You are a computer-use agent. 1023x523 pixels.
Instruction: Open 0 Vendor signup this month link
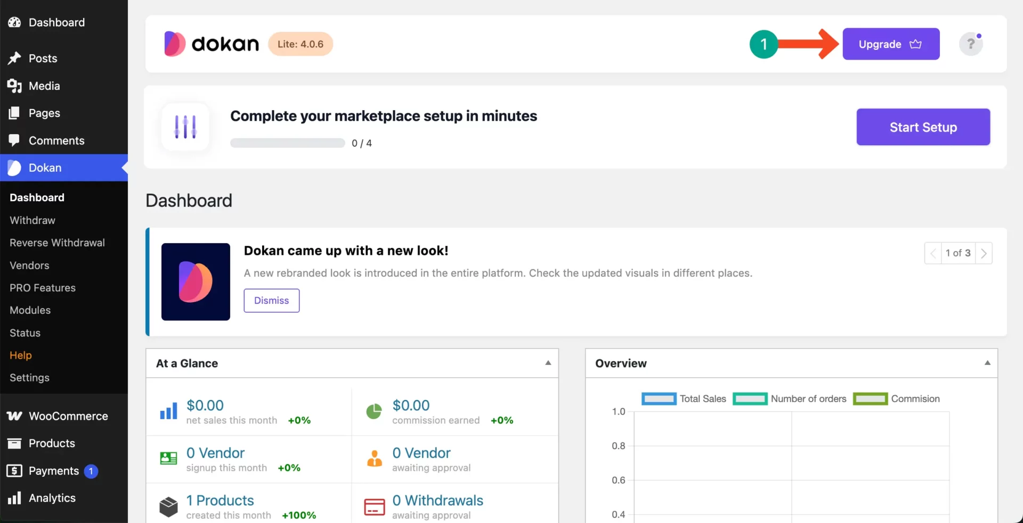pyautogui.click(x=215, y=453)
